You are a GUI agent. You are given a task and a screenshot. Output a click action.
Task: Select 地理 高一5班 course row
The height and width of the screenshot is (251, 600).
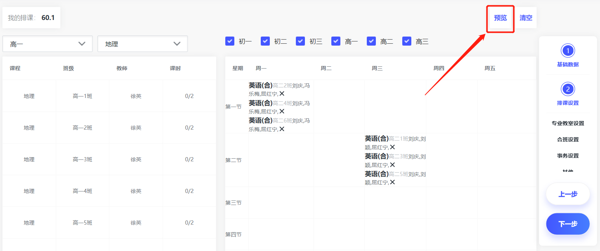tap(109, 223)
